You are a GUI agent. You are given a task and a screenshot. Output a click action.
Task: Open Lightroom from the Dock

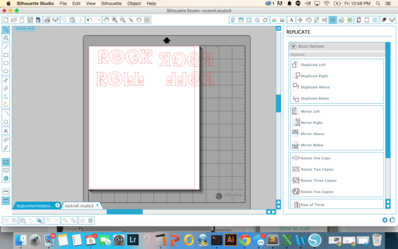click(x=133, y=240)
